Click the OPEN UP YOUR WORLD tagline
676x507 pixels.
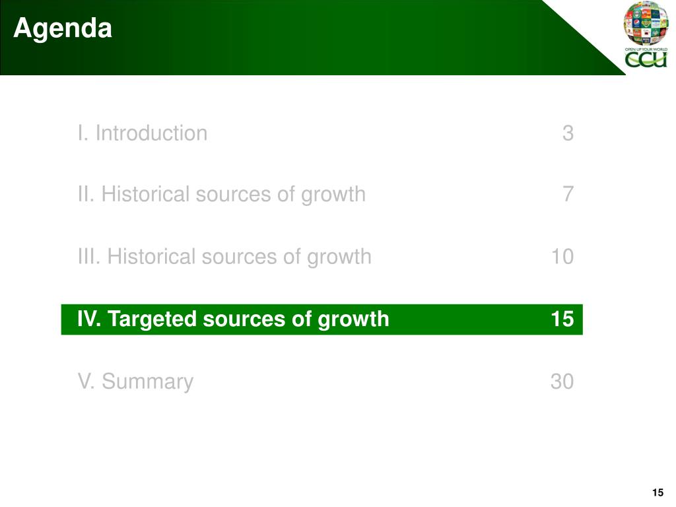pyautogui.click(x=646, y=49)
